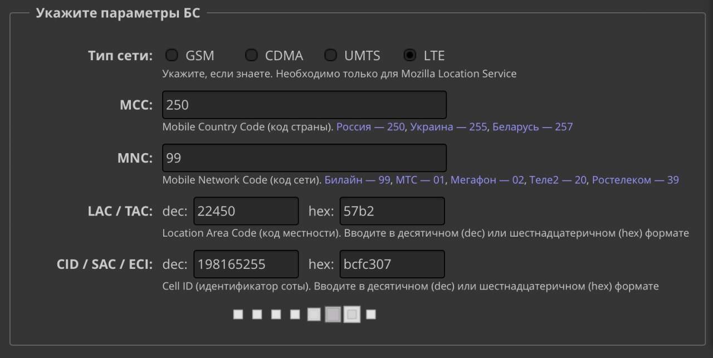Select the GSM network type
The image size is (713, 358).
tap(172, 56)
